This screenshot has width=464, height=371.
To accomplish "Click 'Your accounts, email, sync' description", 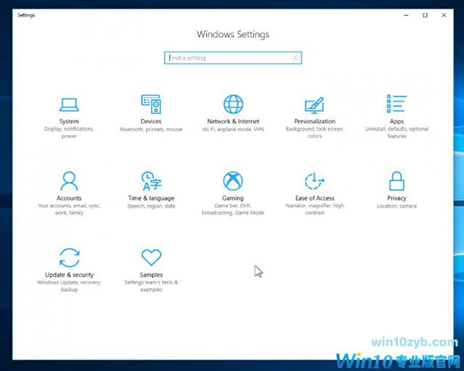I will coord(69,209).
